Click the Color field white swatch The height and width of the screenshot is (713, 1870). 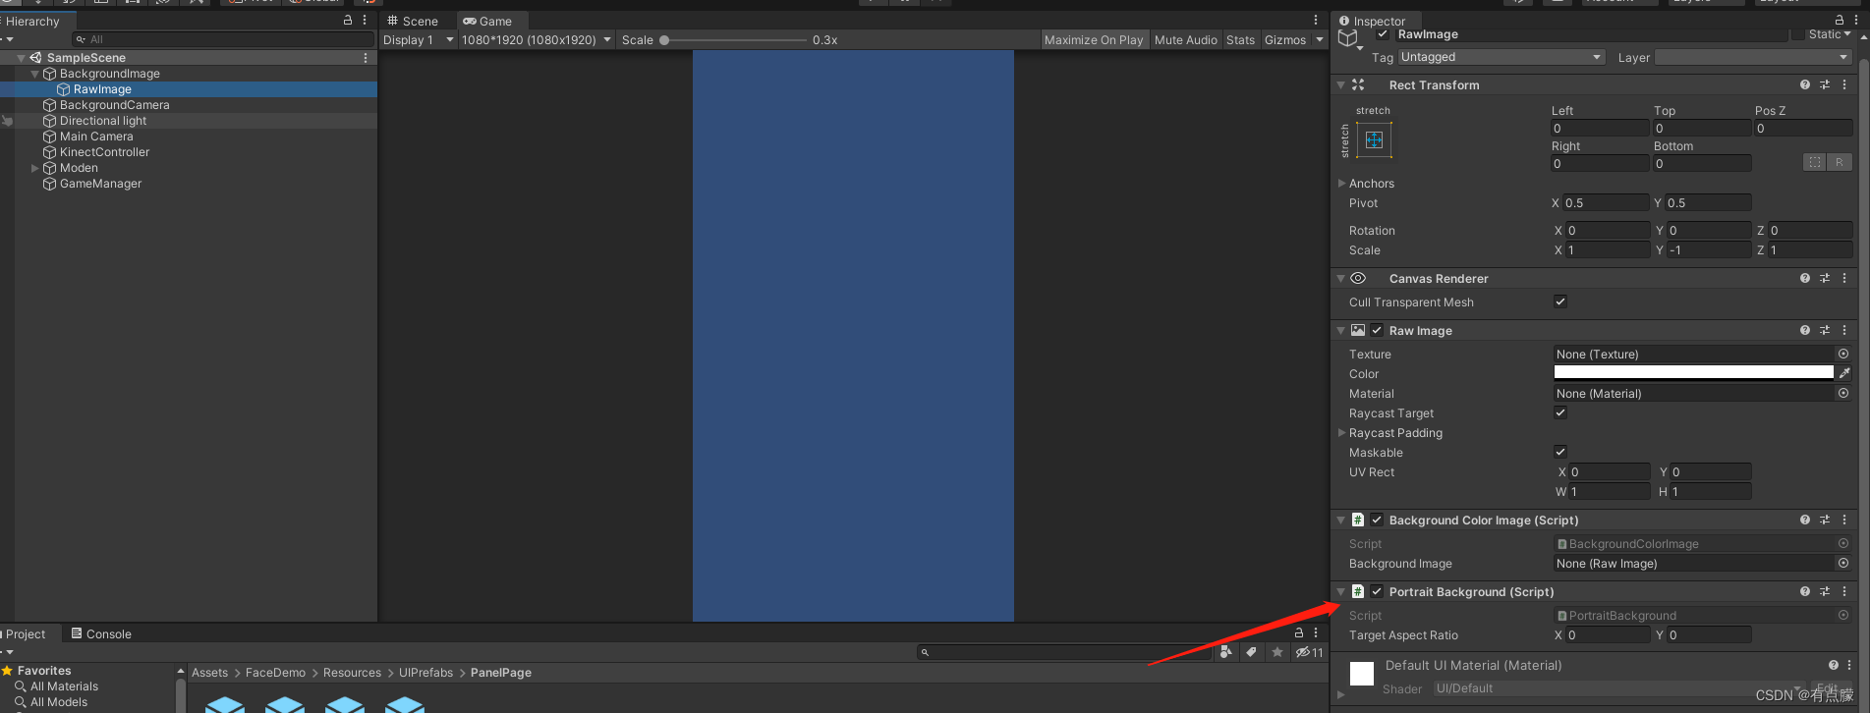1694,373
